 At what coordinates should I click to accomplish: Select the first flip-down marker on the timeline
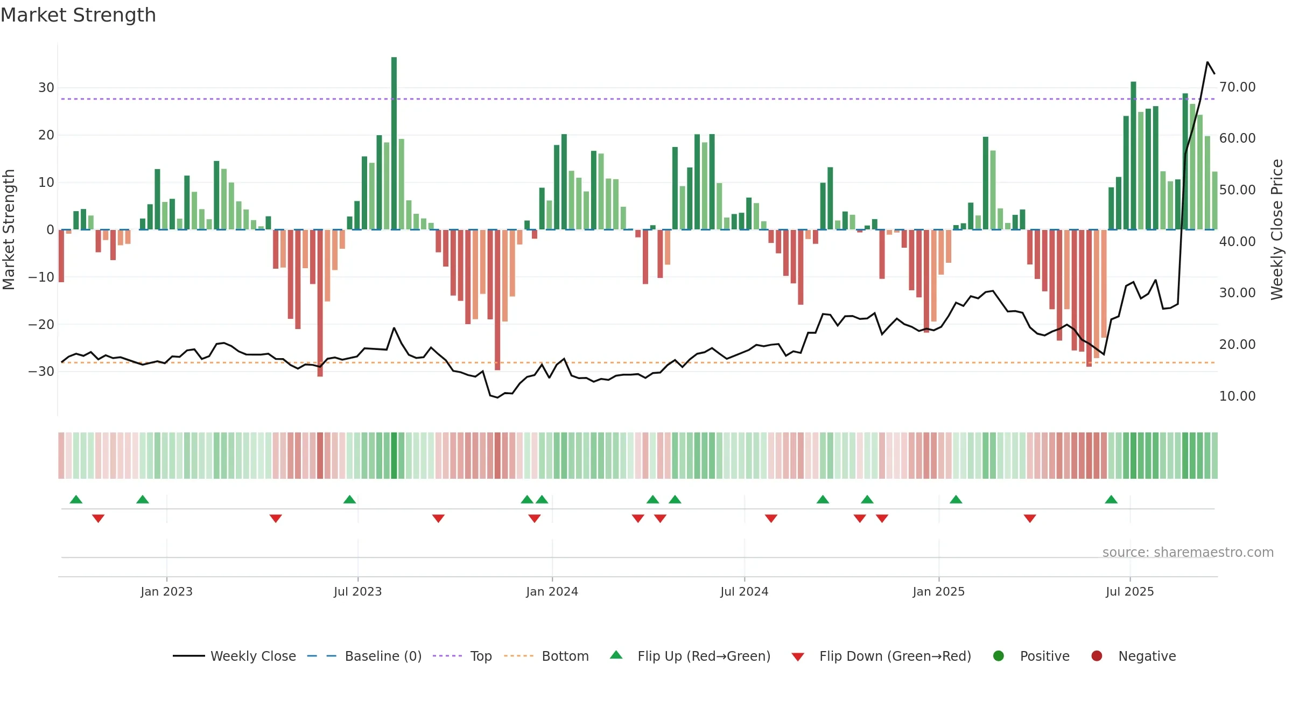[98, 519]
